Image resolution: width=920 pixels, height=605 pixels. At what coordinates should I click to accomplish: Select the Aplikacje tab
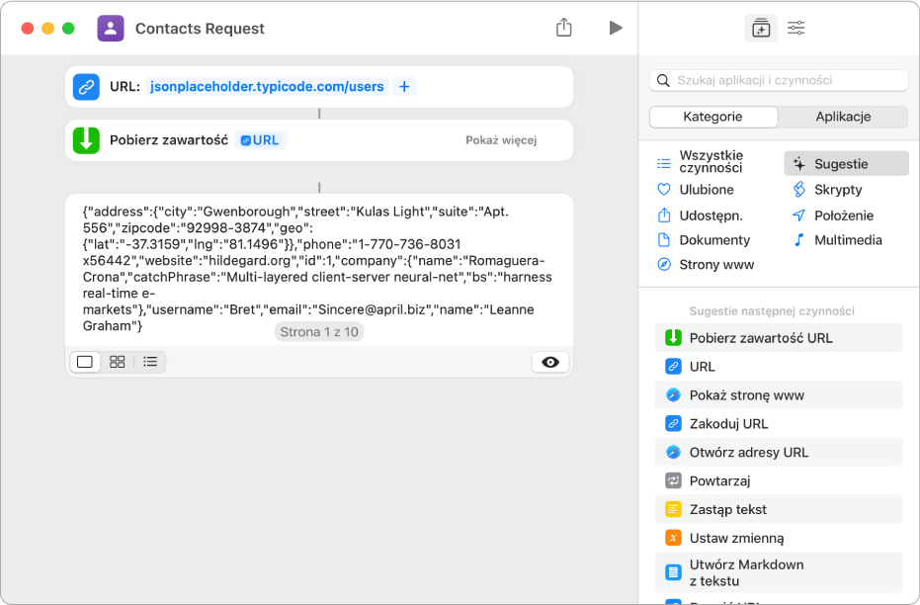click(843, 117)
